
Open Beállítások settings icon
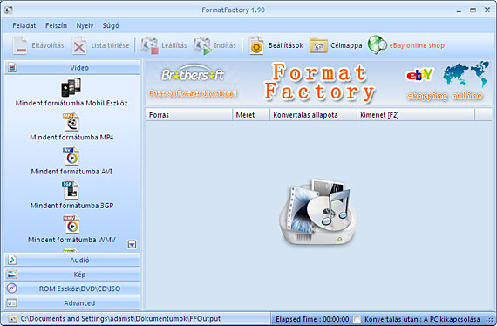click(256, 45)
